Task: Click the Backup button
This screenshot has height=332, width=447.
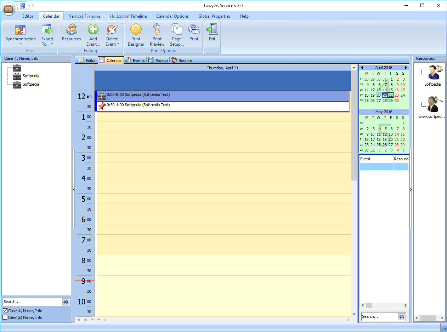Action: 158,60
